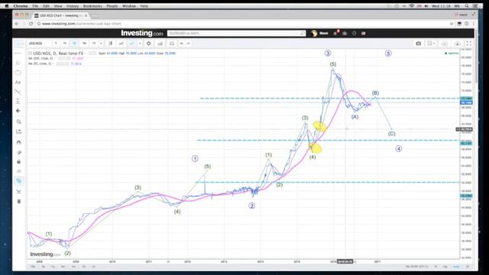
Task: Click the search magnifier in Investing search box
Action: pyautogui.click(x=303, y=33)
